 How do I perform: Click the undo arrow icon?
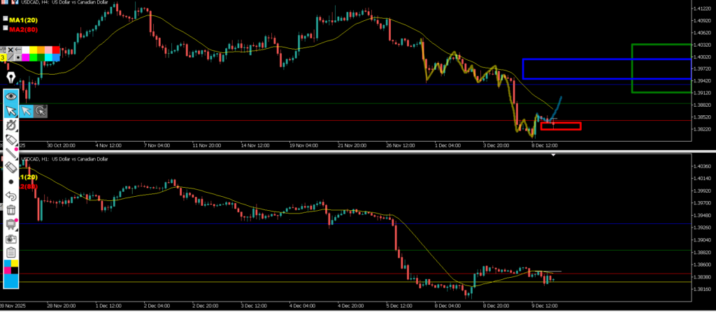click(11, 196)
